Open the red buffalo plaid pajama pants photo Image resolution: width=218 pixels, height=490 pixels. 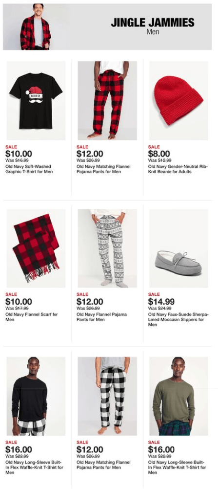[x=107, y=101]
